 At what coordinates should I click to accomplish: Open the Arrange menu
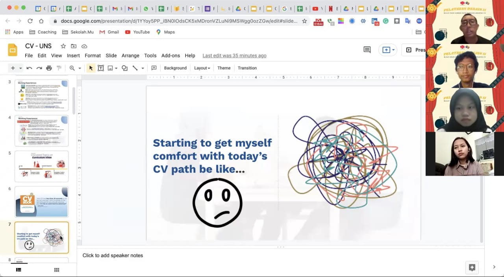pos(130,56)
